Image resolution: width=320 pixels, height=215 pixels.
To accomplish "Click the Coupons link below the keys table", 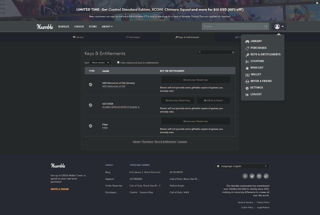I will pos(182,141).
